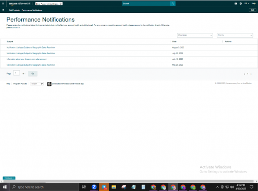Open Zoom from the taskbar

(94, 187)
